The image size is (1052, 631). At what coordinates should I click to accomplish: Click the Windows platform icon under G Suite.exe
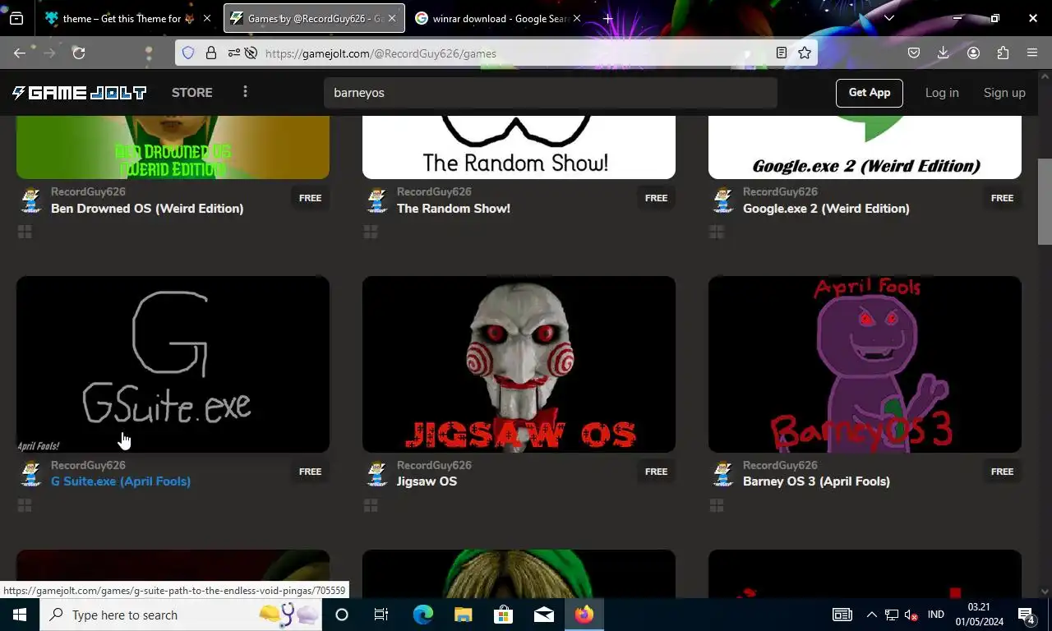25,505
